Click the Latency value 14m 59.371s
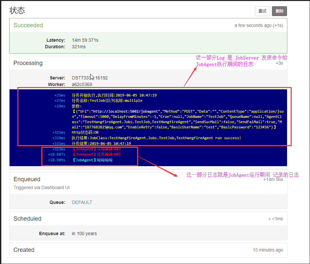The width and height of the screenshot is (310, 264). (85, 40)
